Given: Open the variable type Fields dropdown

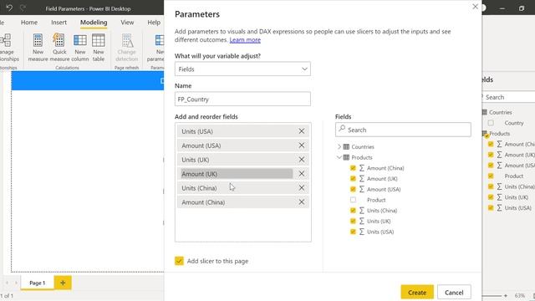Looking at the screenshot, I should 242,69.
